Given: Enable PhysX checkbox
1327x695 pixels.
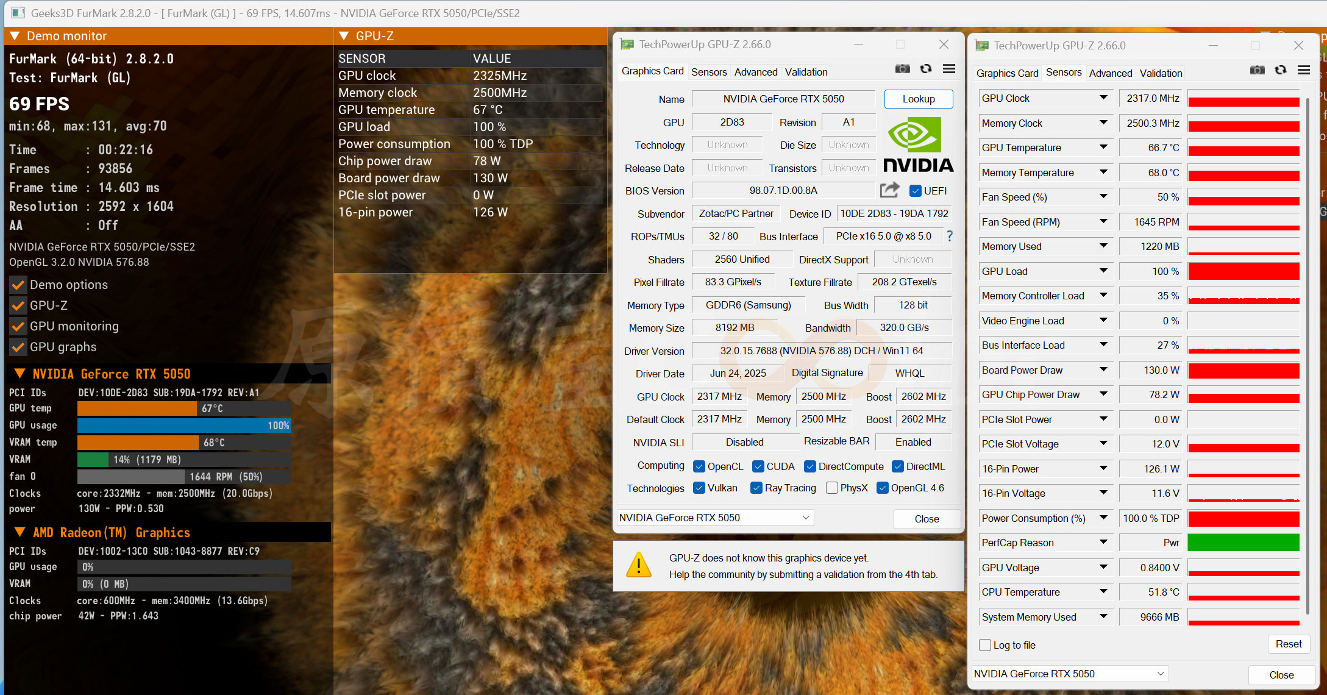Looking at the screenshot, I should pyautogui.click(x=832, y=488).
